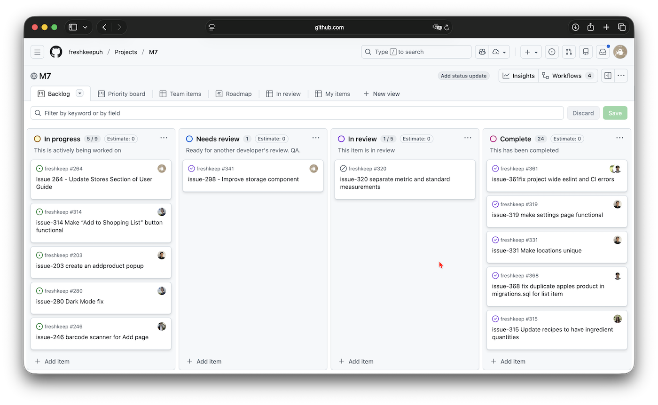The image size is (658, 405).
Task: Focus the Filter by keyword field
Action: (301, 113)
